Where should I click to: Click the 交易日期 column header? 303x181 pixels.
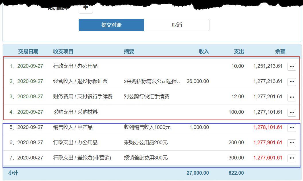point(28,51)
